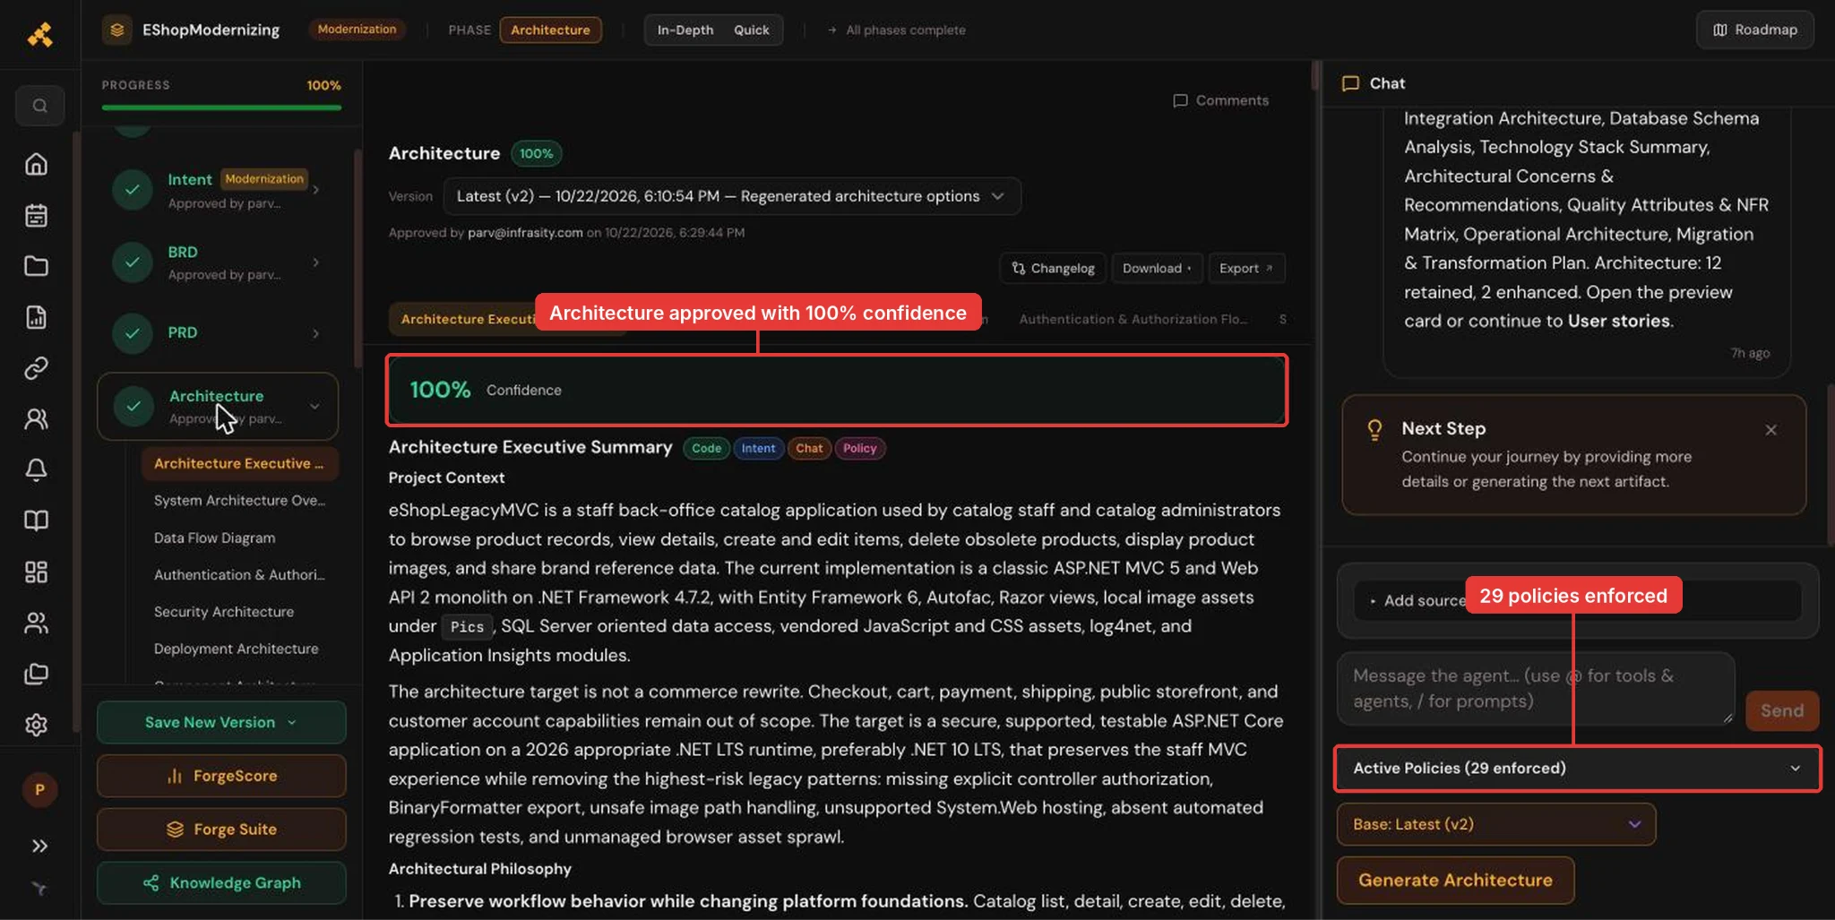This screenshot has width=1835, height=920.
Task: Open the stacked copies icon in sidebar
Action: click(x=36, y=674)
